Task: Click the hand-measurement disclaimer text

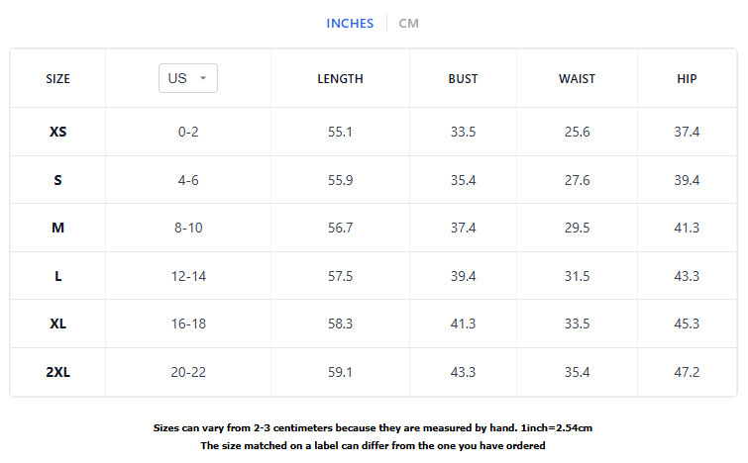Action: [x=373, y=428]
